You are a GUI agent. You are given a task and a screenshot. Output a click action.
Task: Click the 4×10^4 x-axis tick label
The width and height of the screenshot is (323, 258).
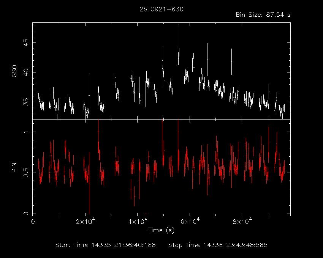click(138, 221)
